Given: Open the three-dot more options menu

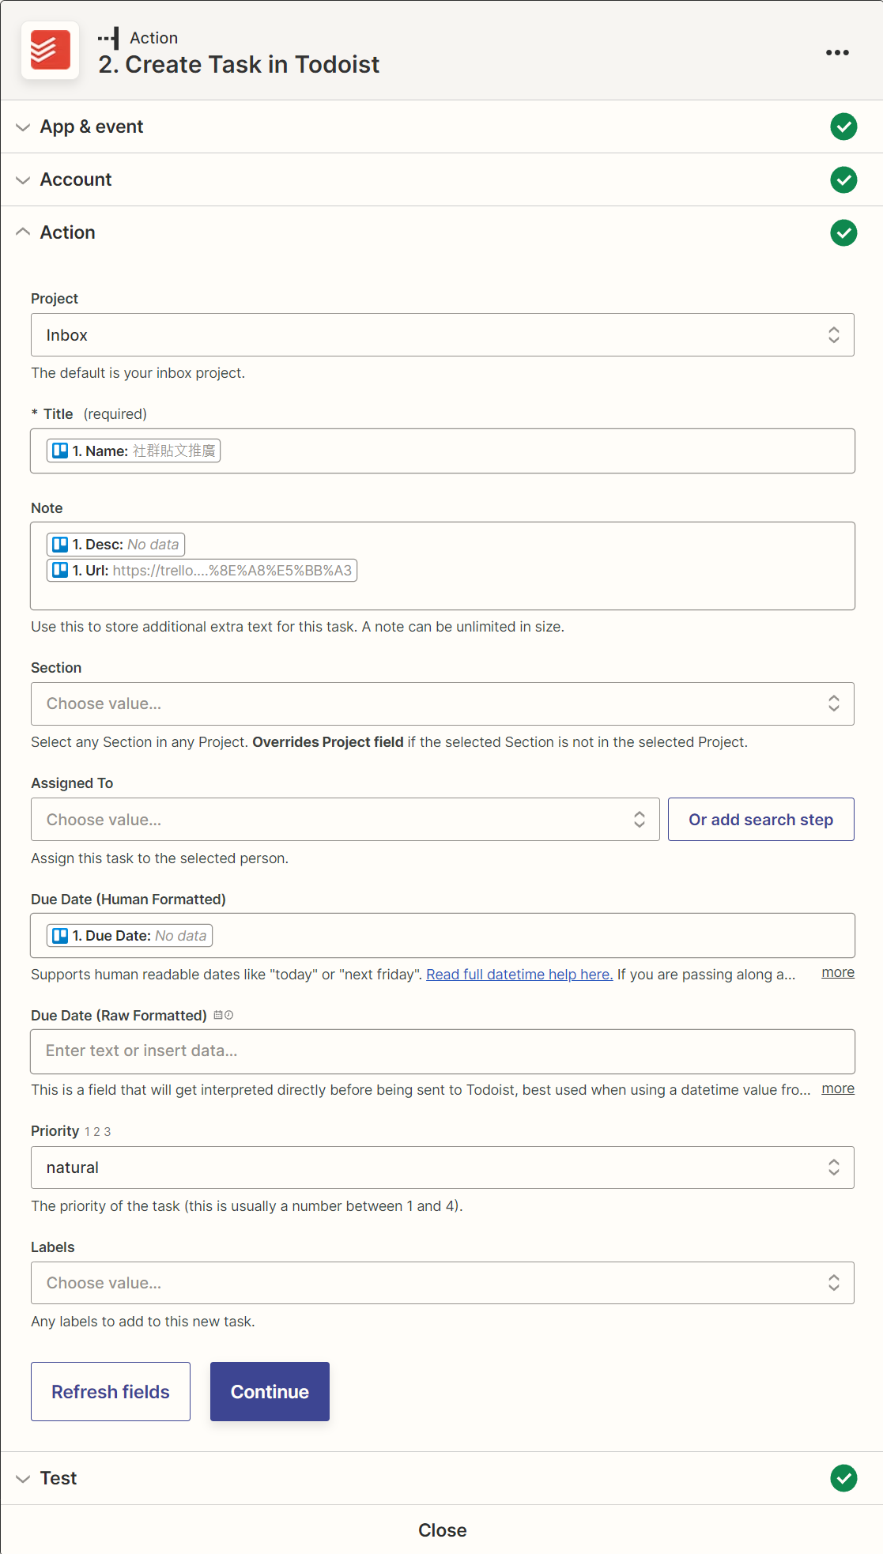Looking at the screenshot, I should pyautogui.click(x=837, y=52).
